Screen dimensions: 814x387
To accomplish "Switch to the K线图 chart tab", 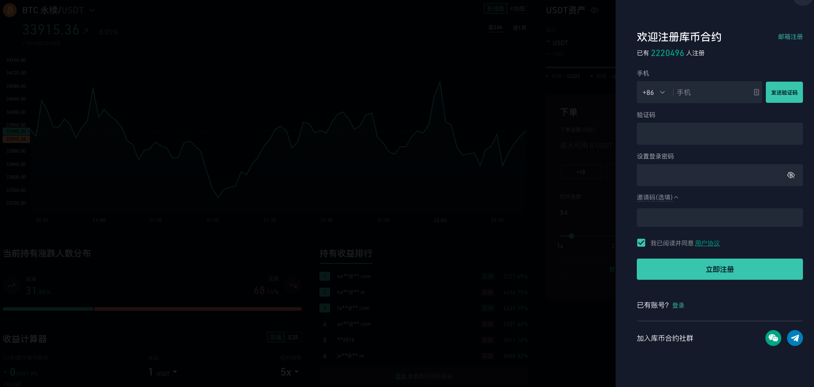I will pyautogui.click(x=517, y=9).
